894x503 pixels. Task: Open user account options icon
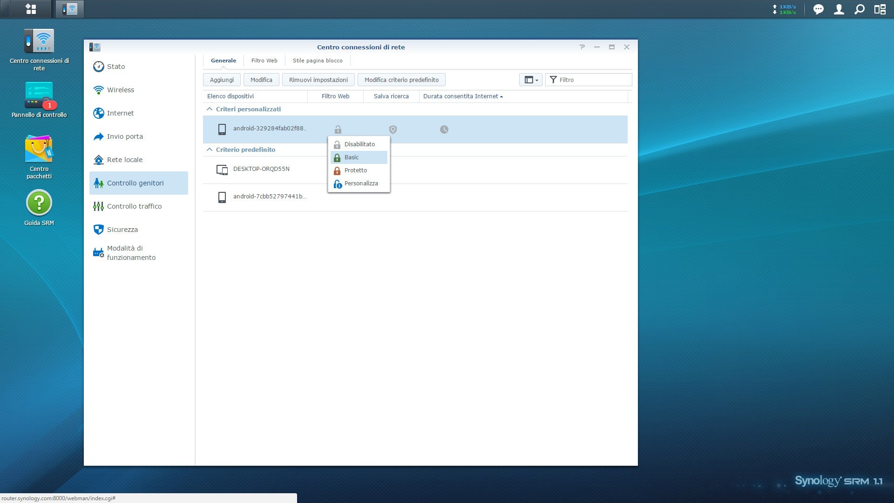tap(839, 9)
